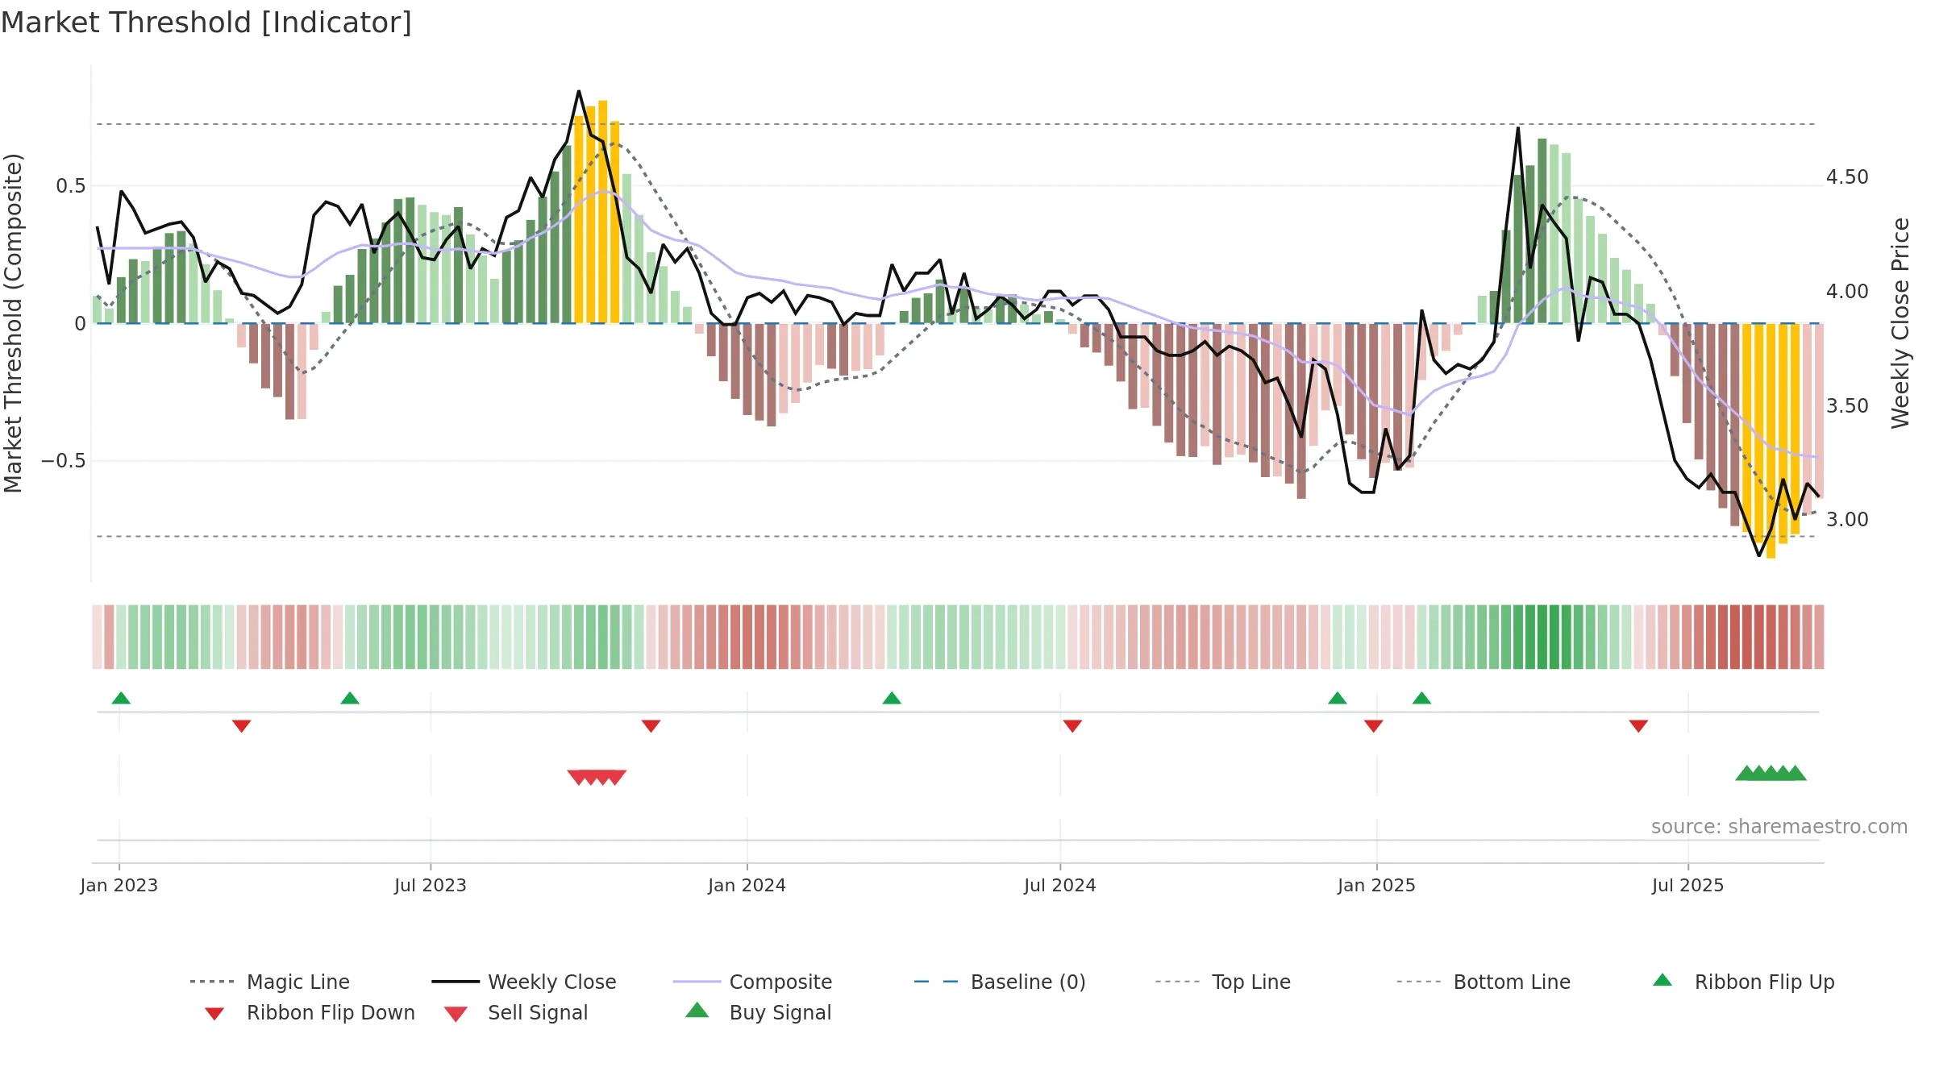Click the Weekly Close Price axis title
This screenshot has width=1935, height=1088.
(x=1901, y=323)
